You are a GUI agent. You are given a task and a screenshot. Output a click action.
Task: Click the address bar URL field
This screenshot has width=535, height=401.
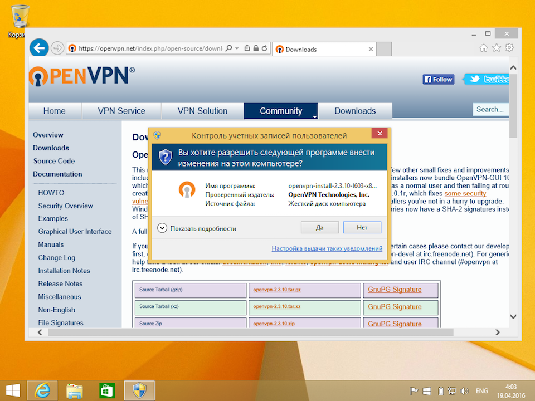(x=150, y=48)
